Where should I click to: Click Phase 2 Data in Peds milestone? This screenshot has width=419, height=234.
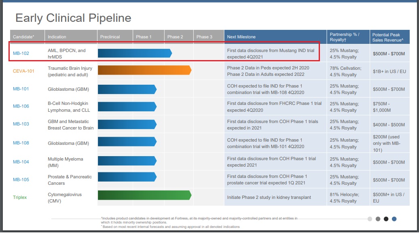268,68
